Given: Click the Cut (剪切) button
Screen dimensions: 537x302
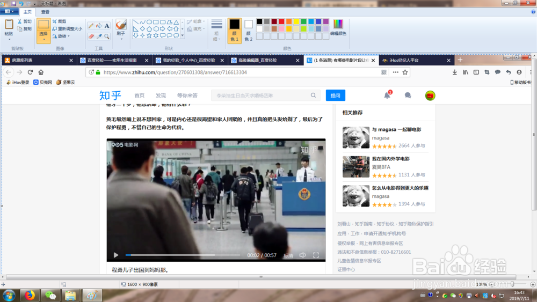Looking at the screenshot, I should point(25,21).
